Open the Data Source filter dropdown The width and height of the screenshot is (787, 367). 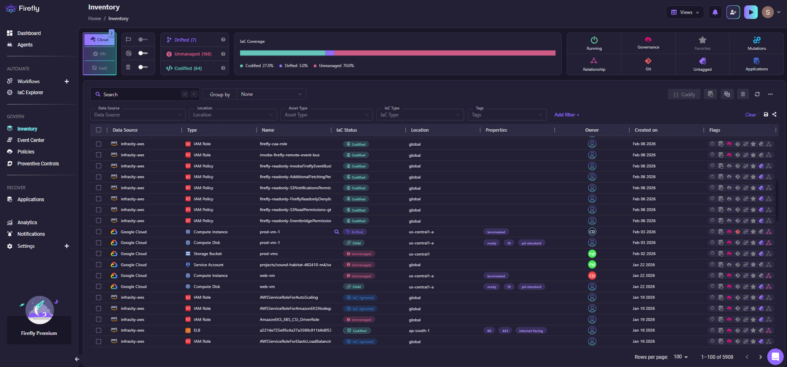(138, 115)
